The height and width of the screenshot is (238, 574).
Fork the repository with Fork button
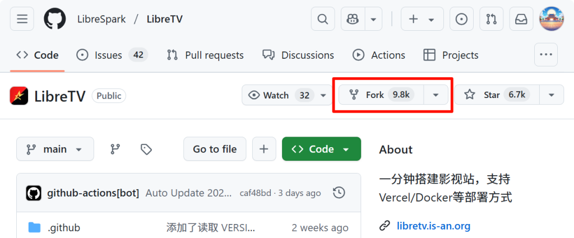coord(381,95)
